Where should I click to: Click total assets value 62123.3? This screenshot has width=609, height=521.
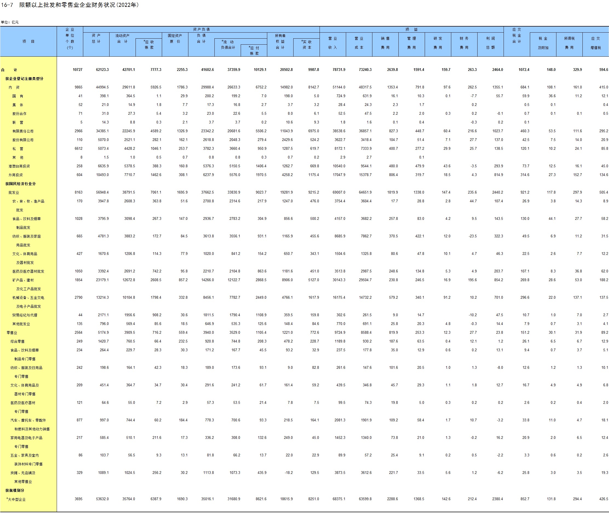click(x=102, y=70)
